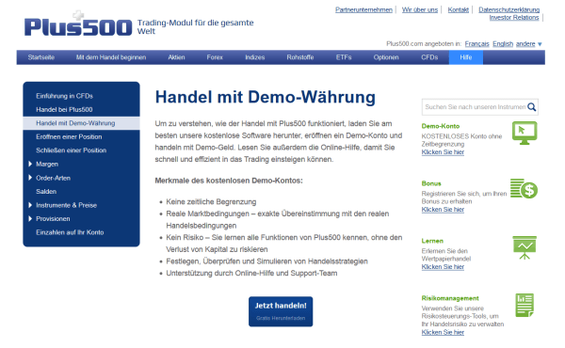Expand Instrumente & Preise section
This screenshot has height=348, width=565.
[x=30, y=205]
